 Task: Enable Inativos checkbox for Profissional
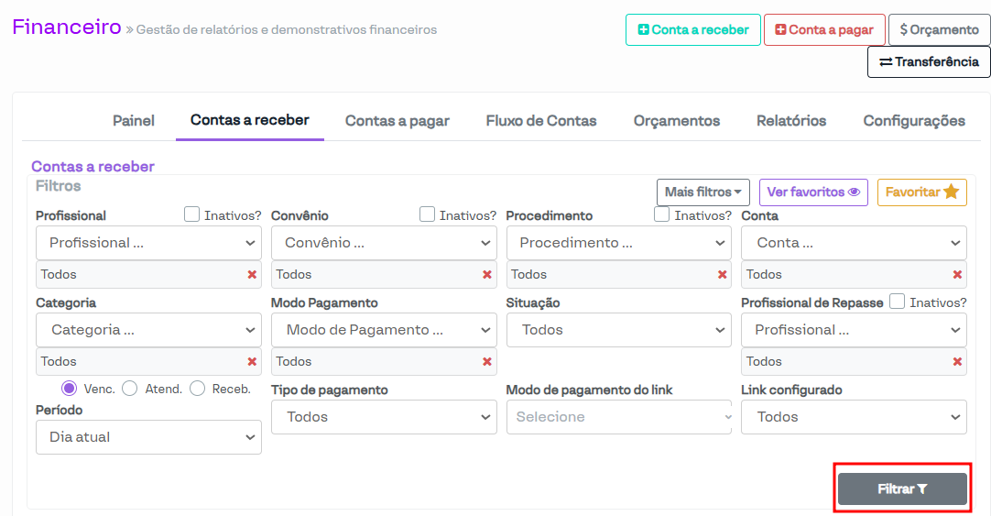point(192,214)
